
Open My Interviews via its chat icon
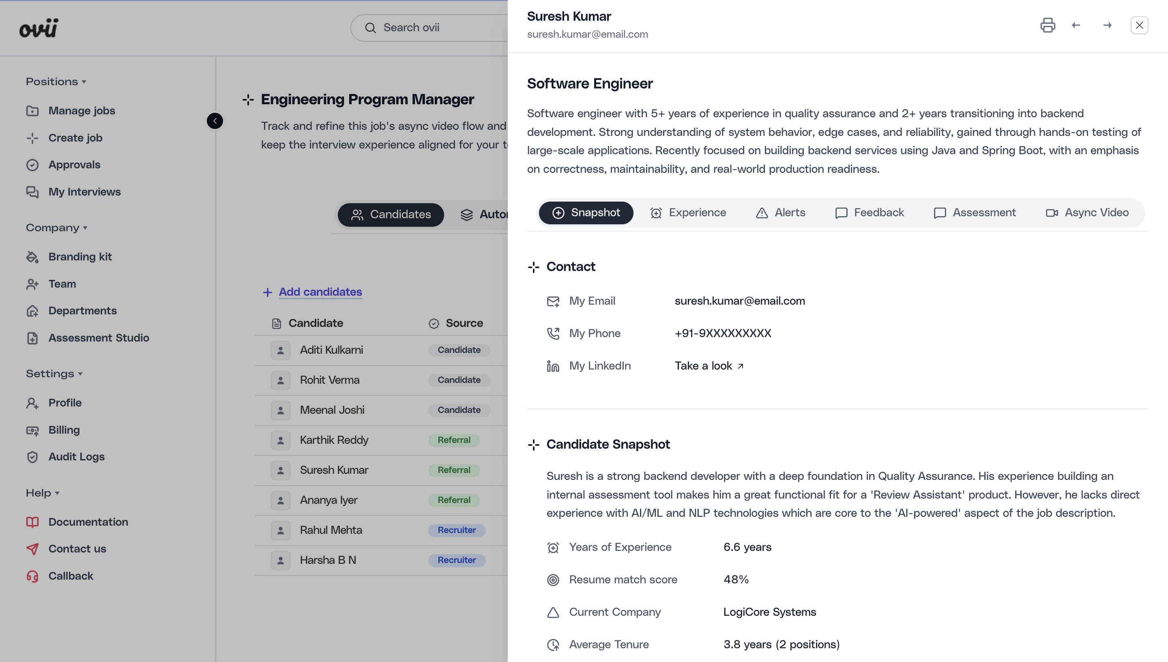point(32,192)
